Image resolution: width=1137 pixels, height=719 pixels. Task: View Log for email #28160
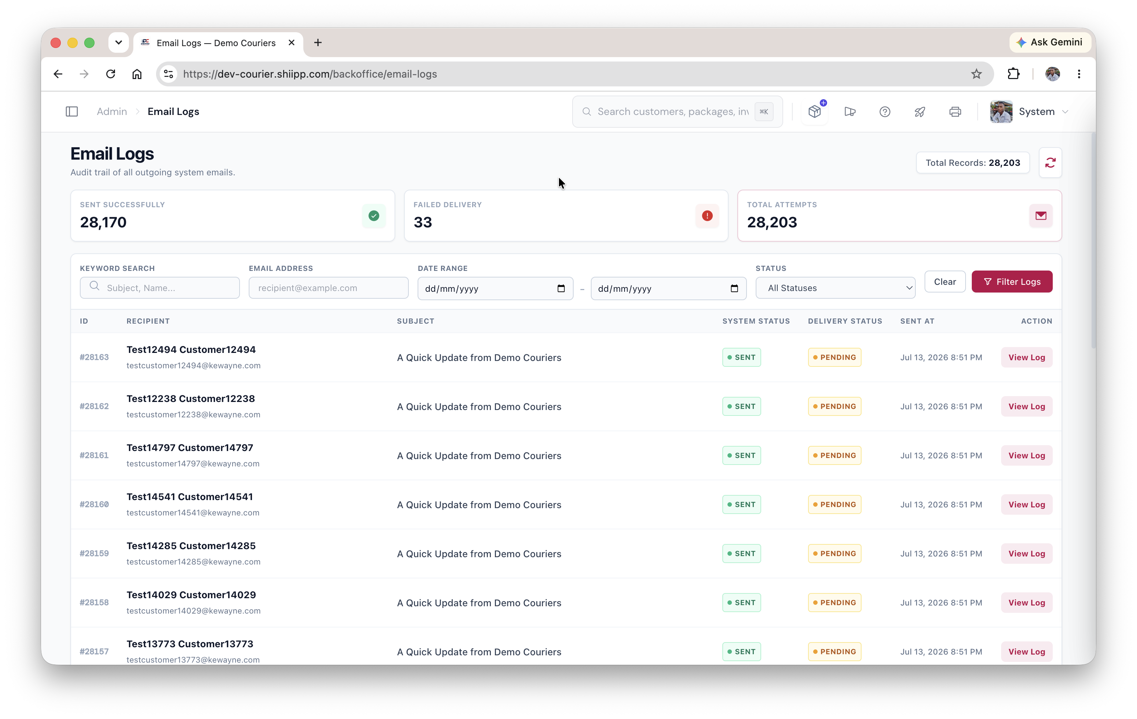tap(1026, 505)
